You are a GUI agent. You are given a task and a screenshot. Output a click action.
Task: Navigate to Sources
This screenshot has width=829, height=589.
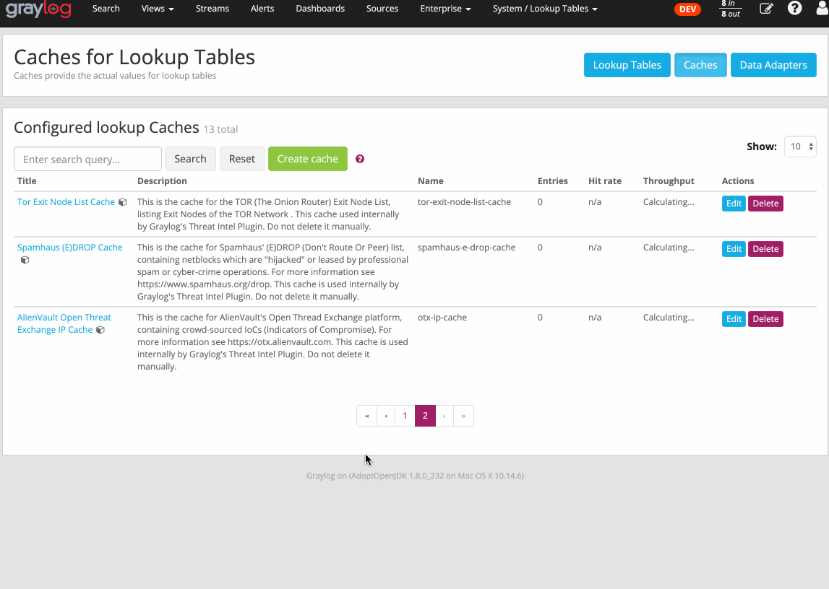click(382, 9)
